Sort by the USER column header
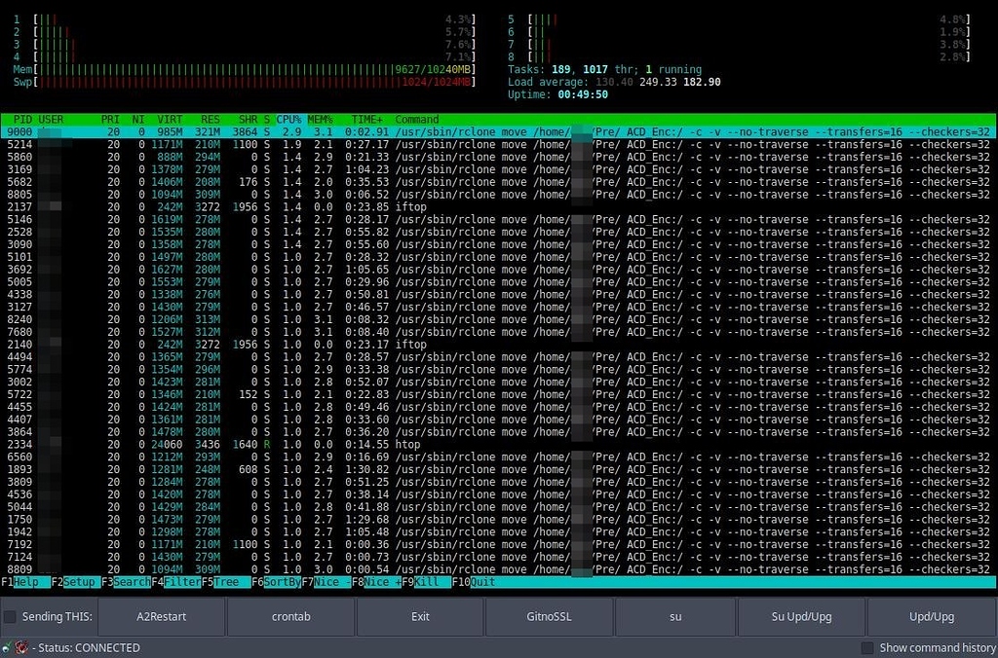Image resolution: width=998 pixels, height=658 pixels. pos(51,120)
